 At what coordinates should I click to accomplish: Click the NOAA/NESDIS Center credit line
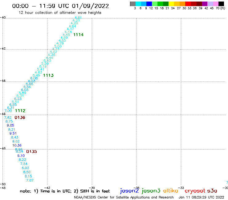[x=124, y=197]
